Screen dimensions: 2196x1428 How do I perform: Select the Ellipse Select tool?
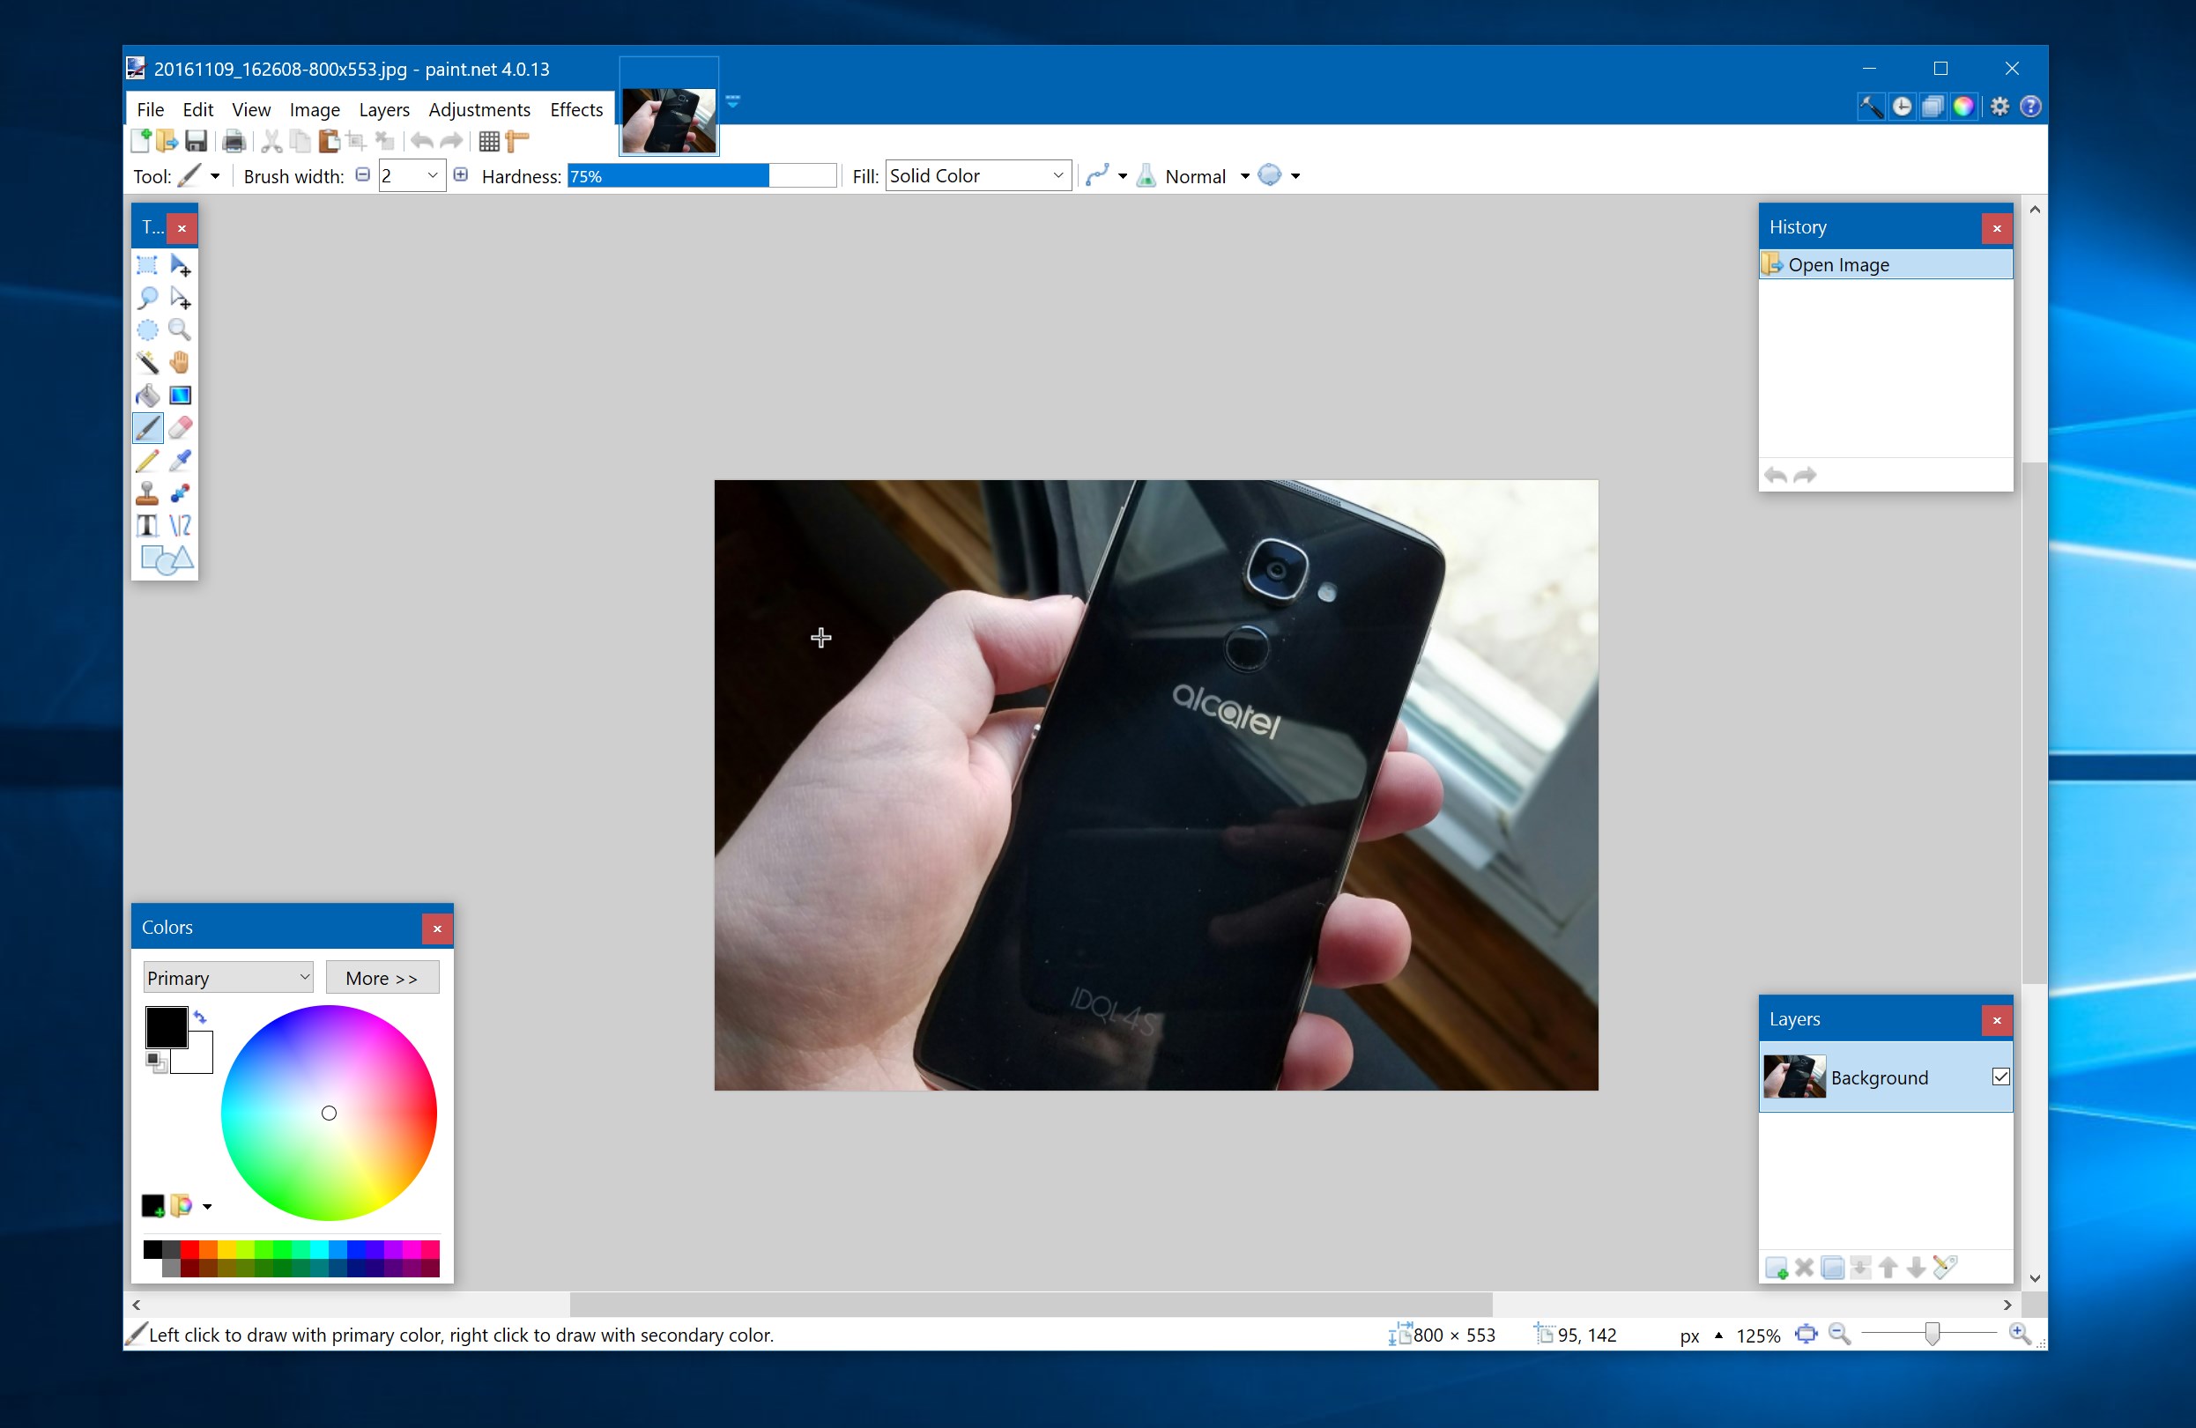(146, 330)
